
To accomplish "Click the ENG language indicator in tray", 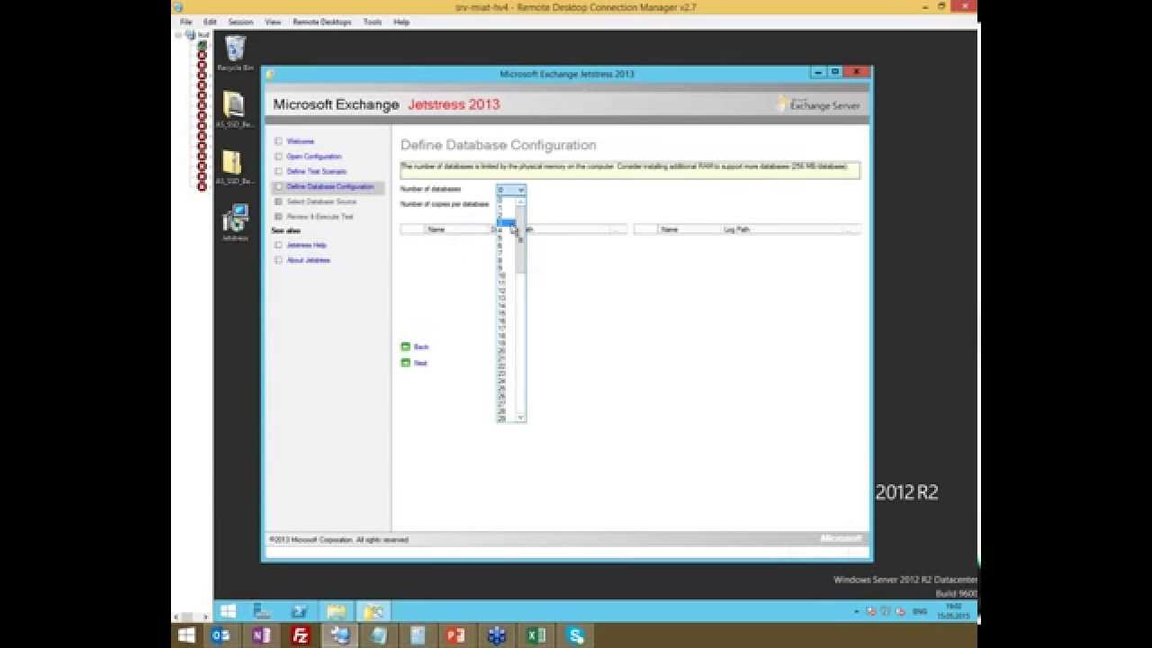I will (x=920, y=611).
